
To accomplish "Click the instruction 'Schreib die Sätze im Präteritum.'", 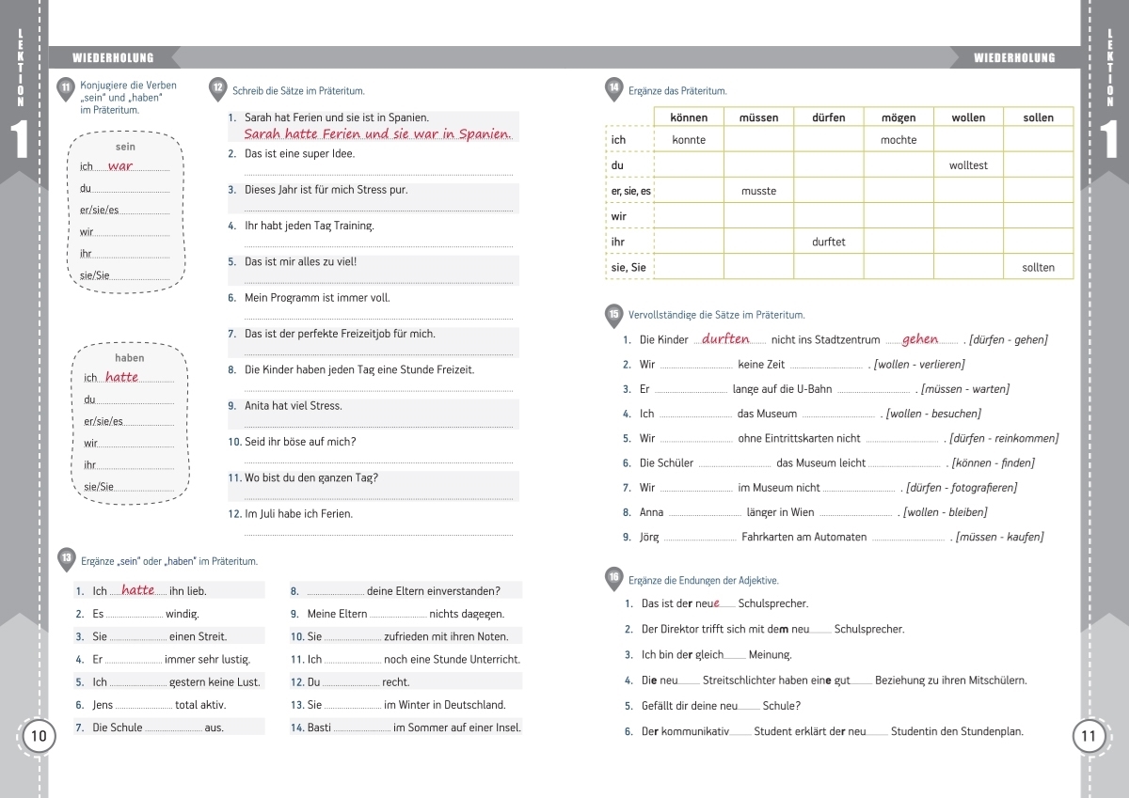I will coord(298,91).
